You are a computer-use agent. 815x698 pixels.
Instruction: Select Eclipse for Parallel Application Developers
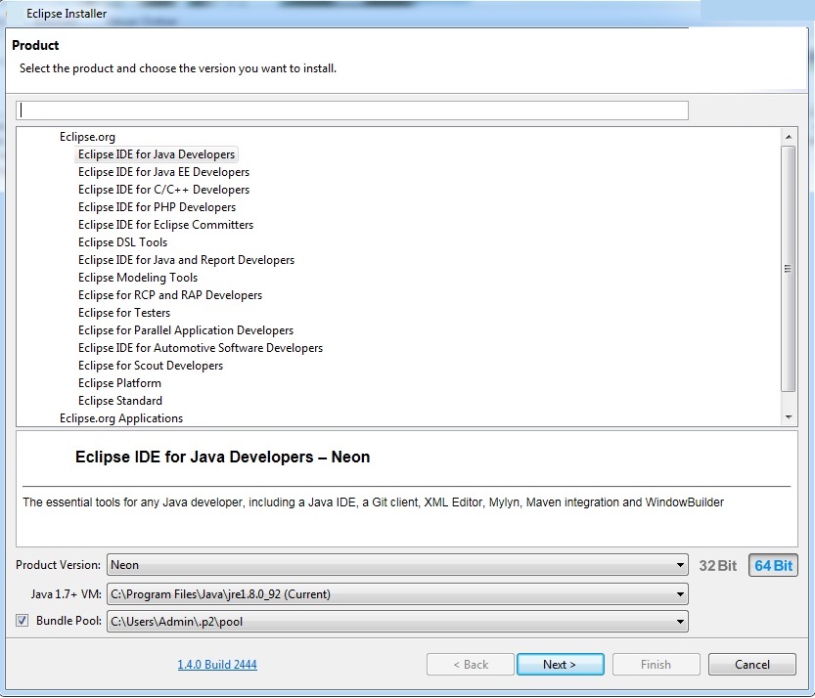pos(186,330)
